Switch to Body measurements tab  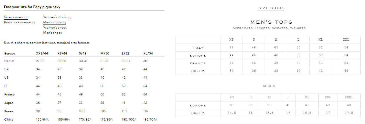(x=20, y=22)
